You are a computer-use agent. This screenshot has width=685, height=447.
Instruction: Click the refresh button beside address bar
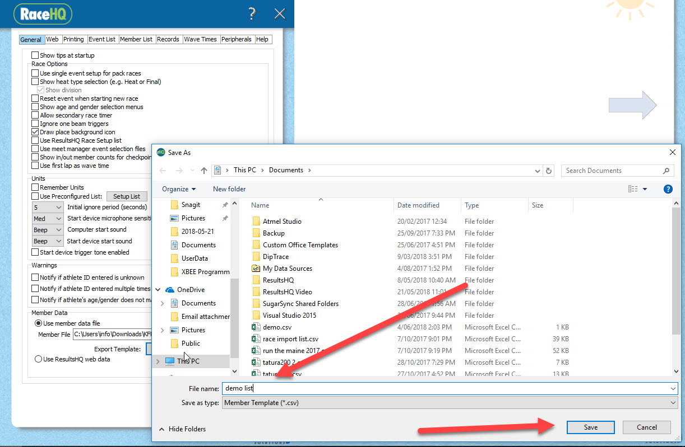[x=549, y=171]
